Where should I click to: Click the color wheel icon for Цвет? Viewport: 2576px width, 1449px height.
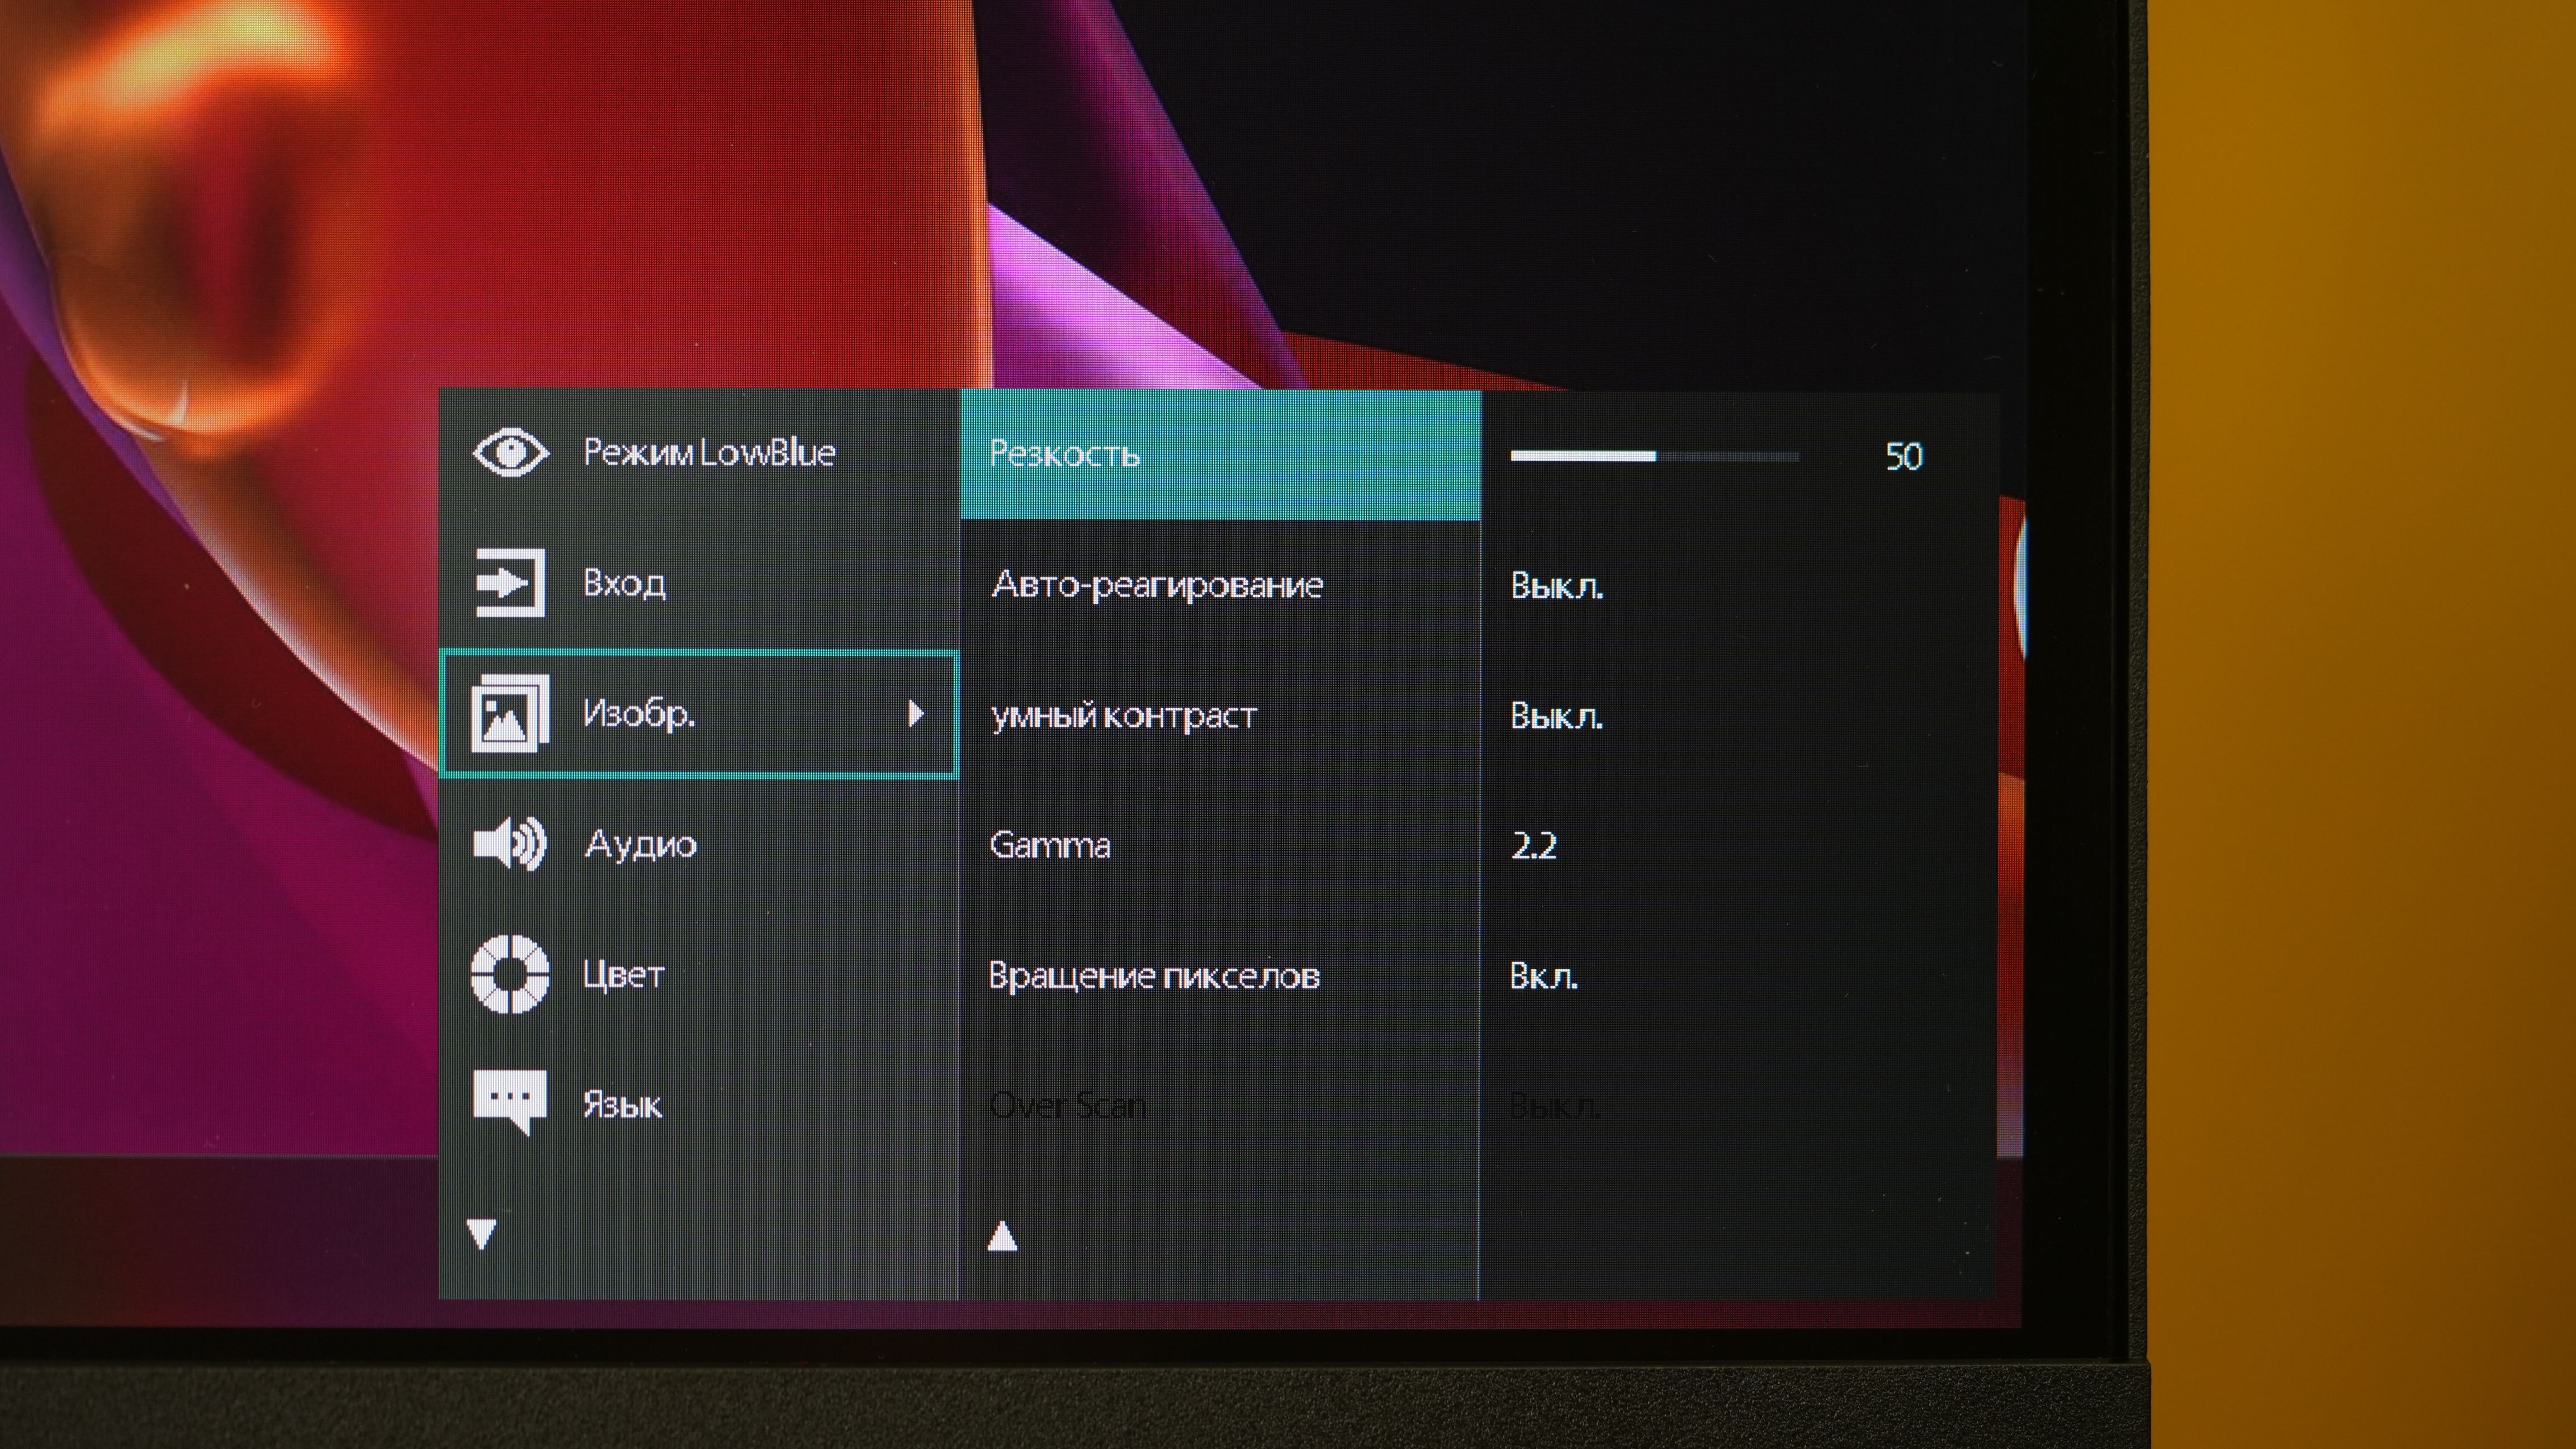[510, 974]
